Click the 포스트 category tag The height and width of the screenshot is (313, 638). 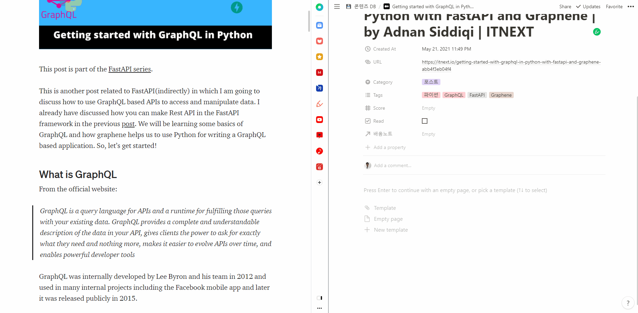[431, 82]
